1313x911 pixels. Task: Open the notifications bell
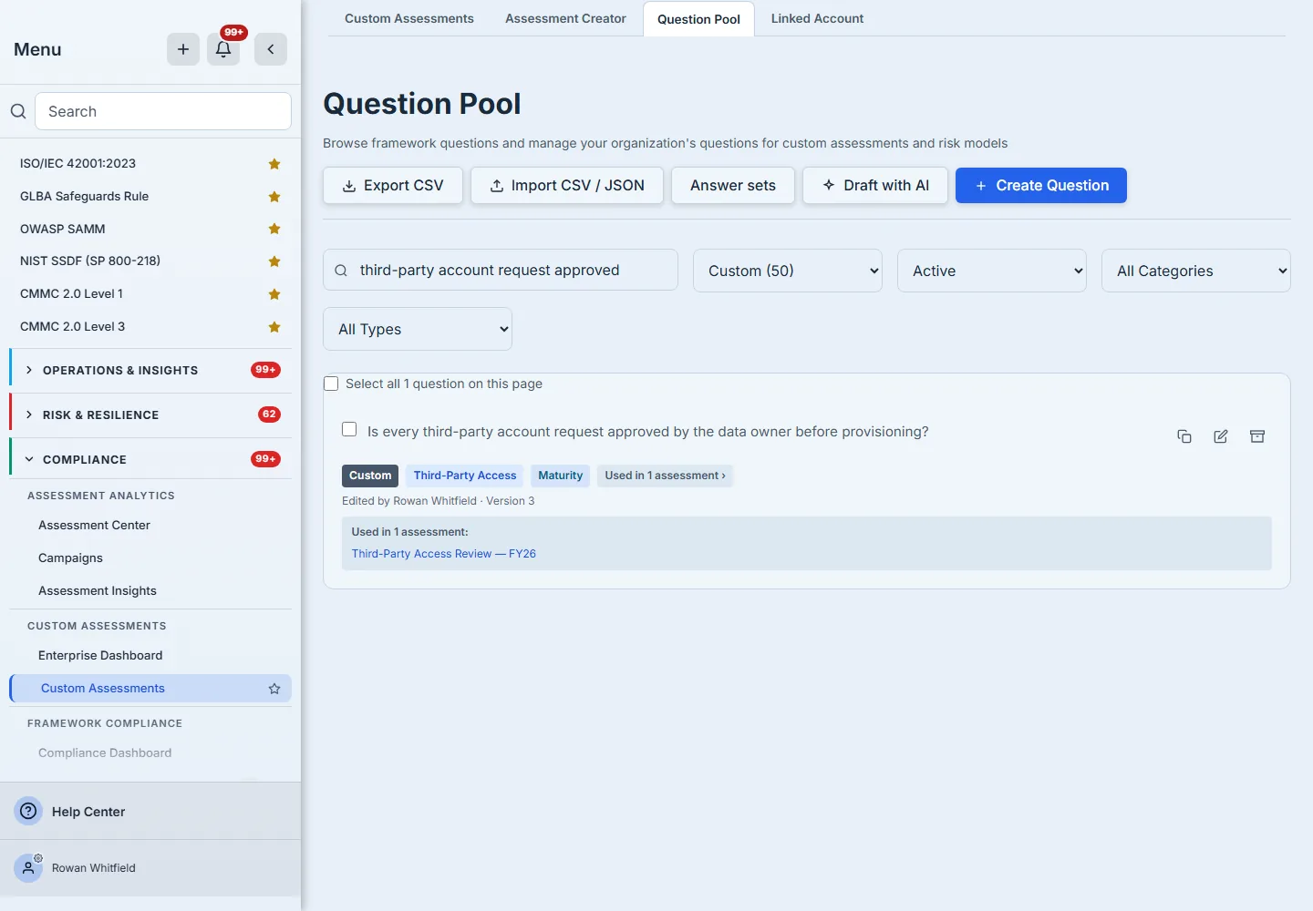tap(223, 49)
